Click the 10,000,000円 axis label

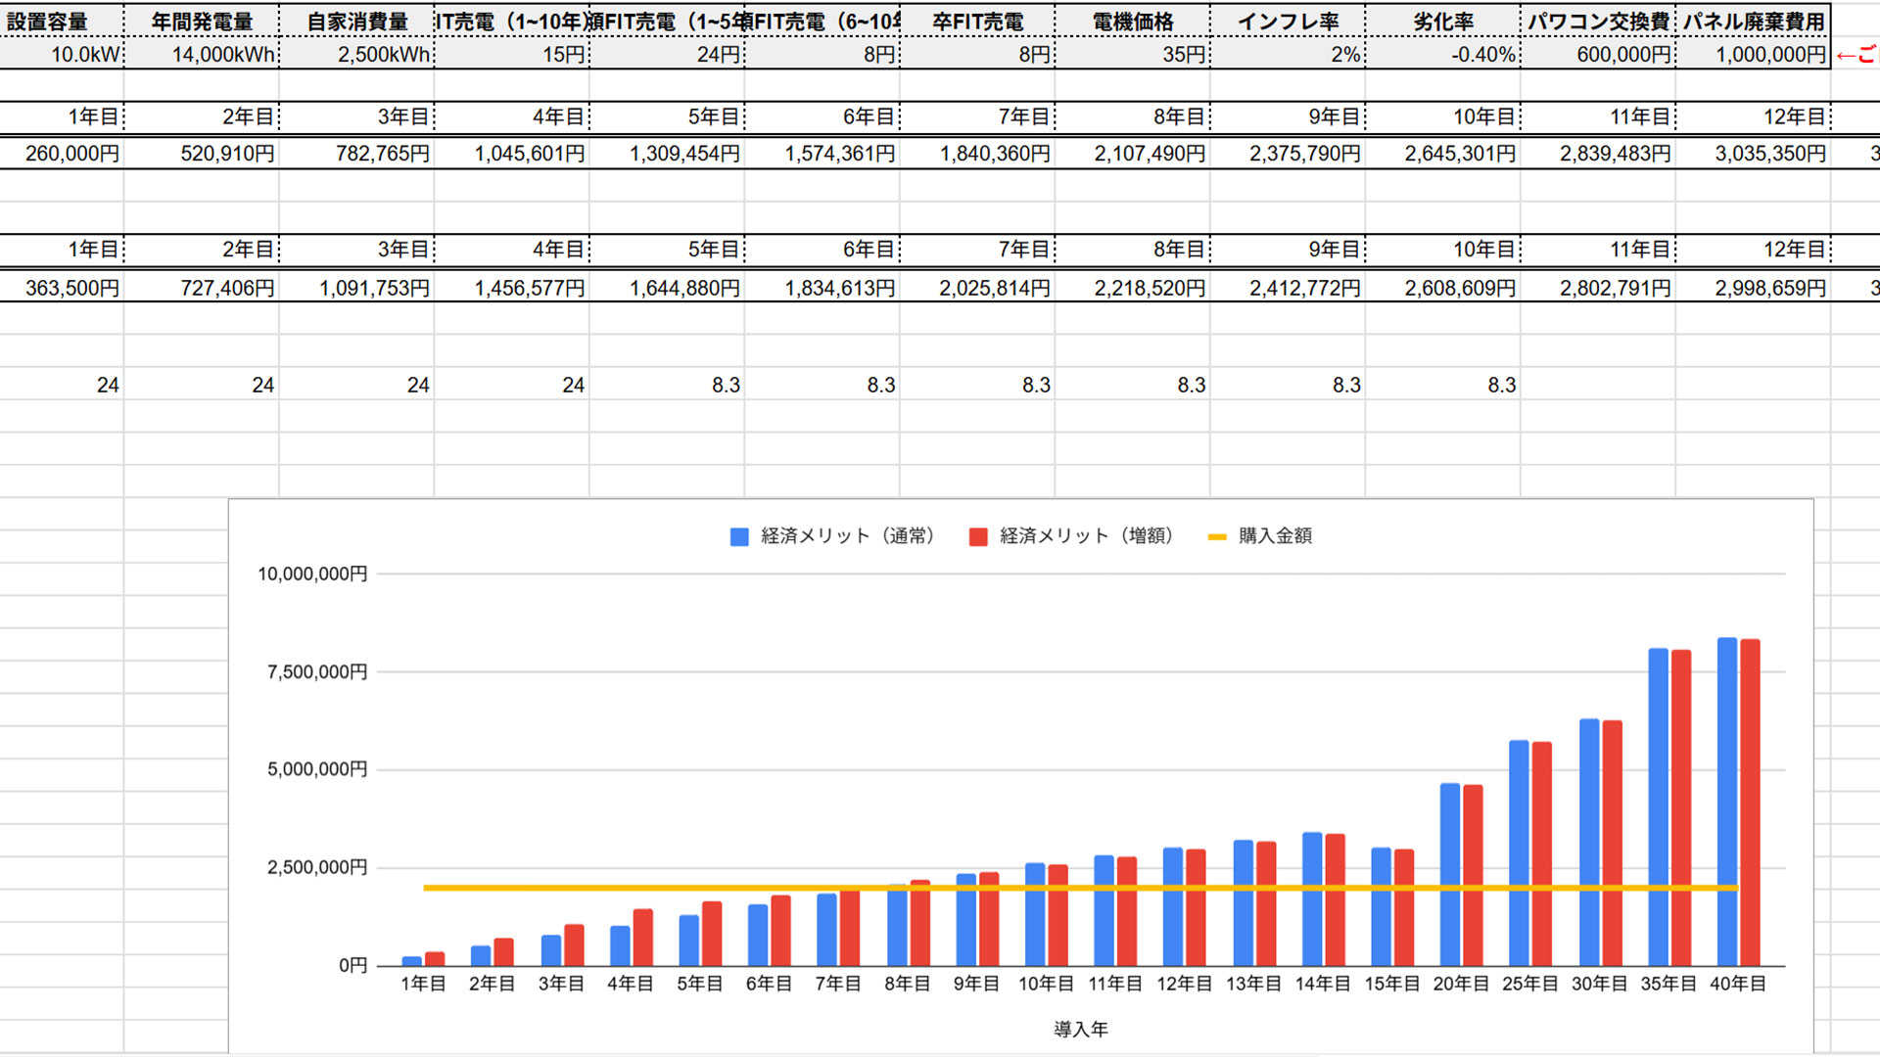[311, 574]
